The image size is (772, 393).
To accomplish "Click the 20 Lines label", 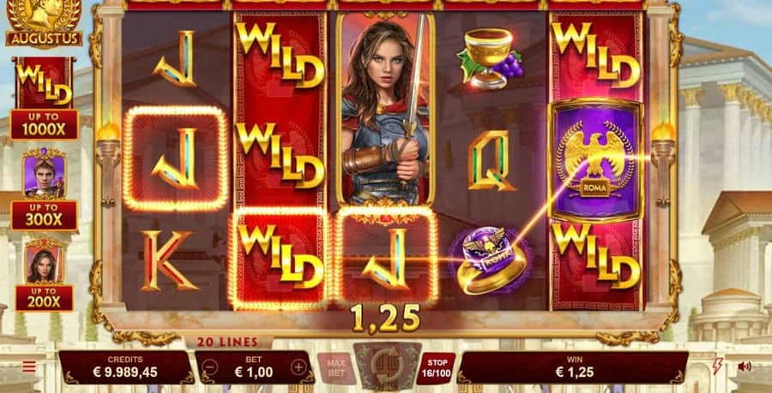I will coord(227,342).
